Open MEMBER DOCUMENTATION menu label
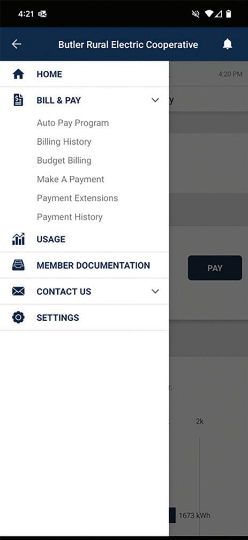248x540 pixels. tap(93, 265)
